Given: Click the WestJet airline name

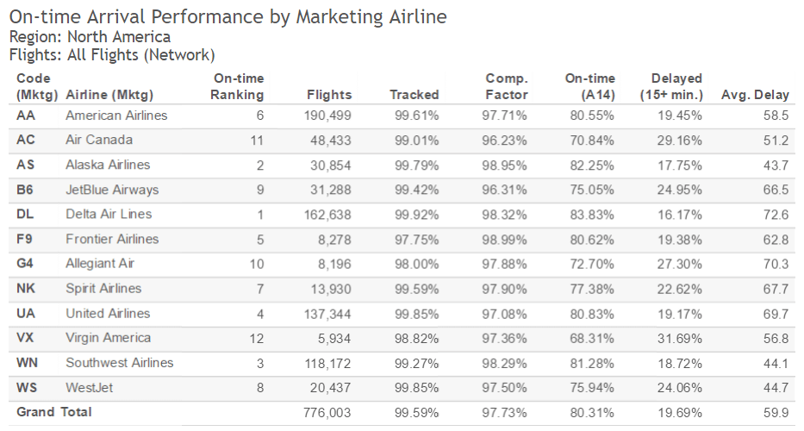Looking at the screenshot, I should pos(90,388).
